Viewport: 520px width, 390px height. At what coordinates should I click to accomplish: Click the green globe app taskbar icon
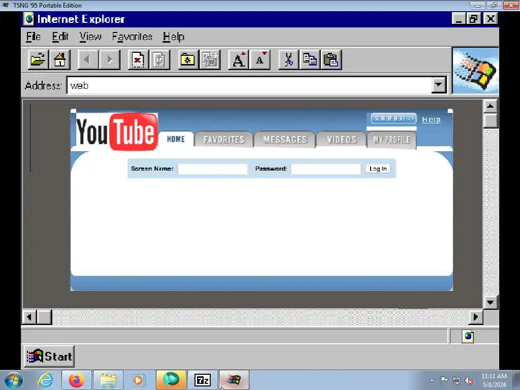pos(171,380)
